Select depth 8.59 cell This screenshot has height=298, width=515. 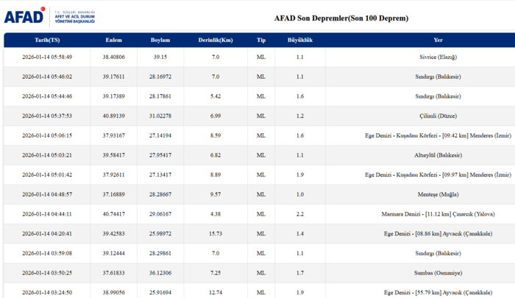click(x=216, y=135)
